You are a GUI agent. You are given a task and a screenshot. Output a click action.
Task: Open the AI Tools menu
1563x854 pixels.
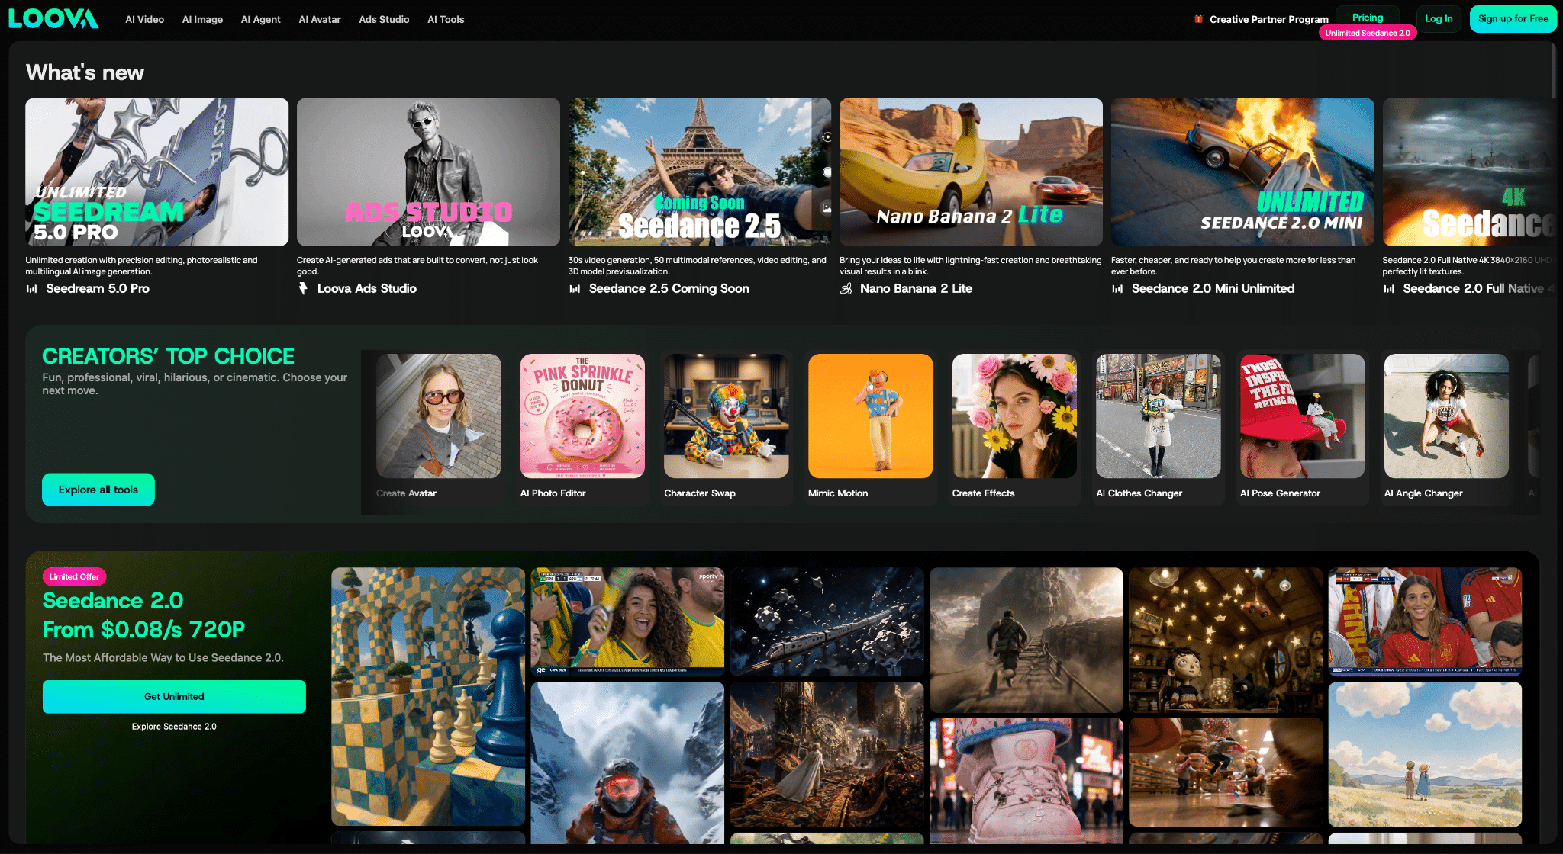pos(446,19)
